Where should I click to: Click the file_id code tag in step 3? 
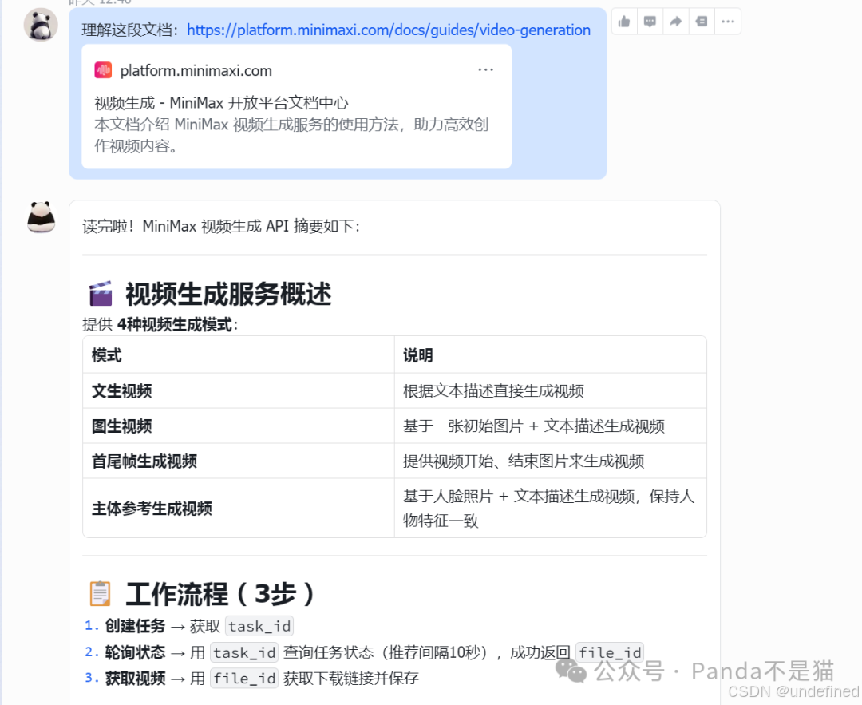(245, 678)
